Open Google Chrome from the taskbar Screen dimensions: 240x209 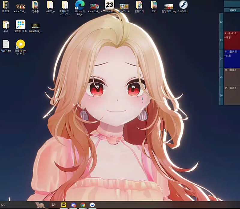tap(83, 205)
